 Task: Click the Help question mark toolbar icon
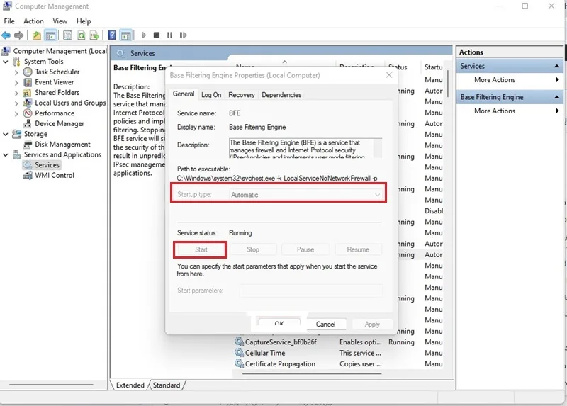(x=112, y=35)
